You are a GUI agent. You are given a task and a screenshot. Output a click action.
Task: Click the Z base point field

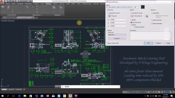pyautogui.click(x=118, y=26)
